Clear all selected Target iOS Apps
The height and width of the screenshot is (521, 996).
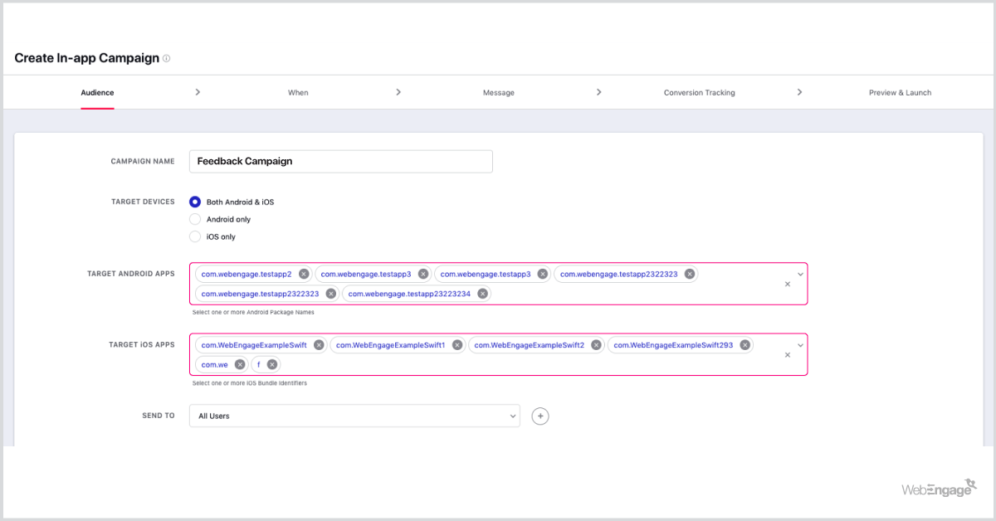[788, 354]
